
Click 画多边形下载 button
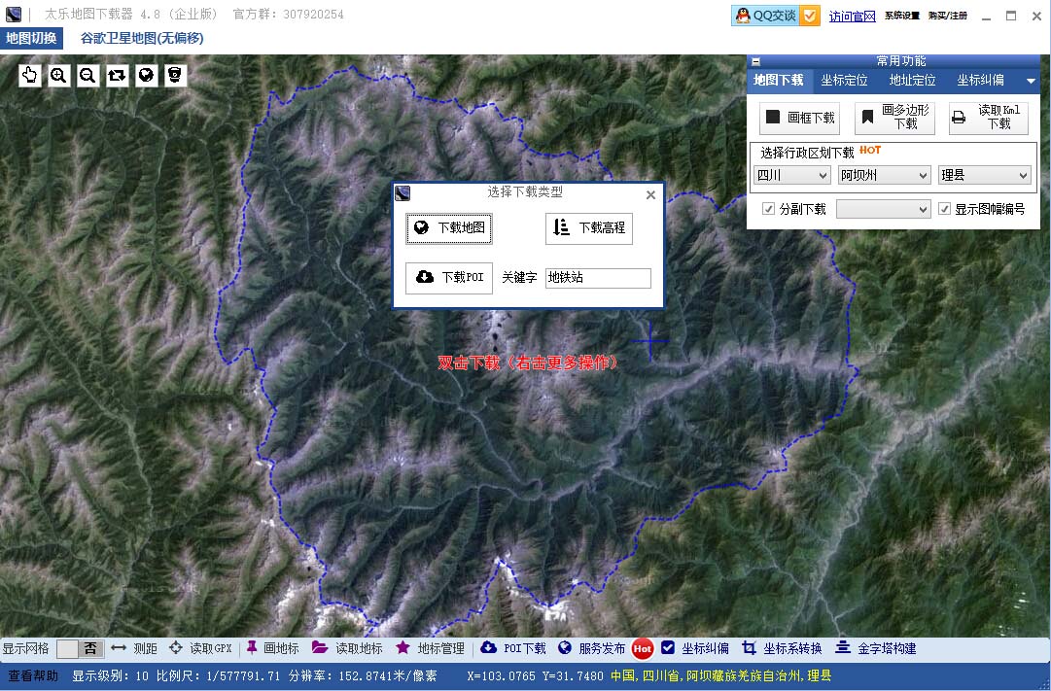click(894, 118)
